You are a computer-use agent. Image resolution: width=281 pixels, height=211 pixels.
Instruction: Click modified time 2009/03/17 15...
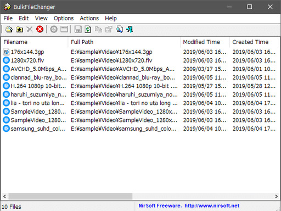205,69
